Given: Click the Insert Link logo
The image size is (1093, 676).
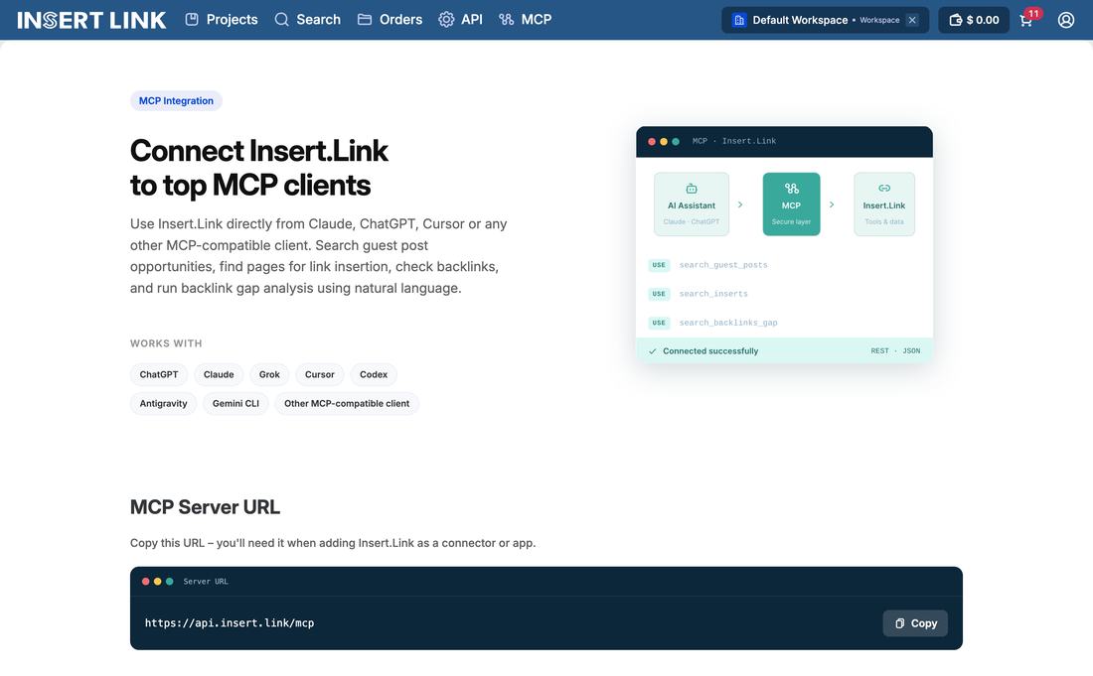Looking at the screenshot, I should [x=91, y=20].
